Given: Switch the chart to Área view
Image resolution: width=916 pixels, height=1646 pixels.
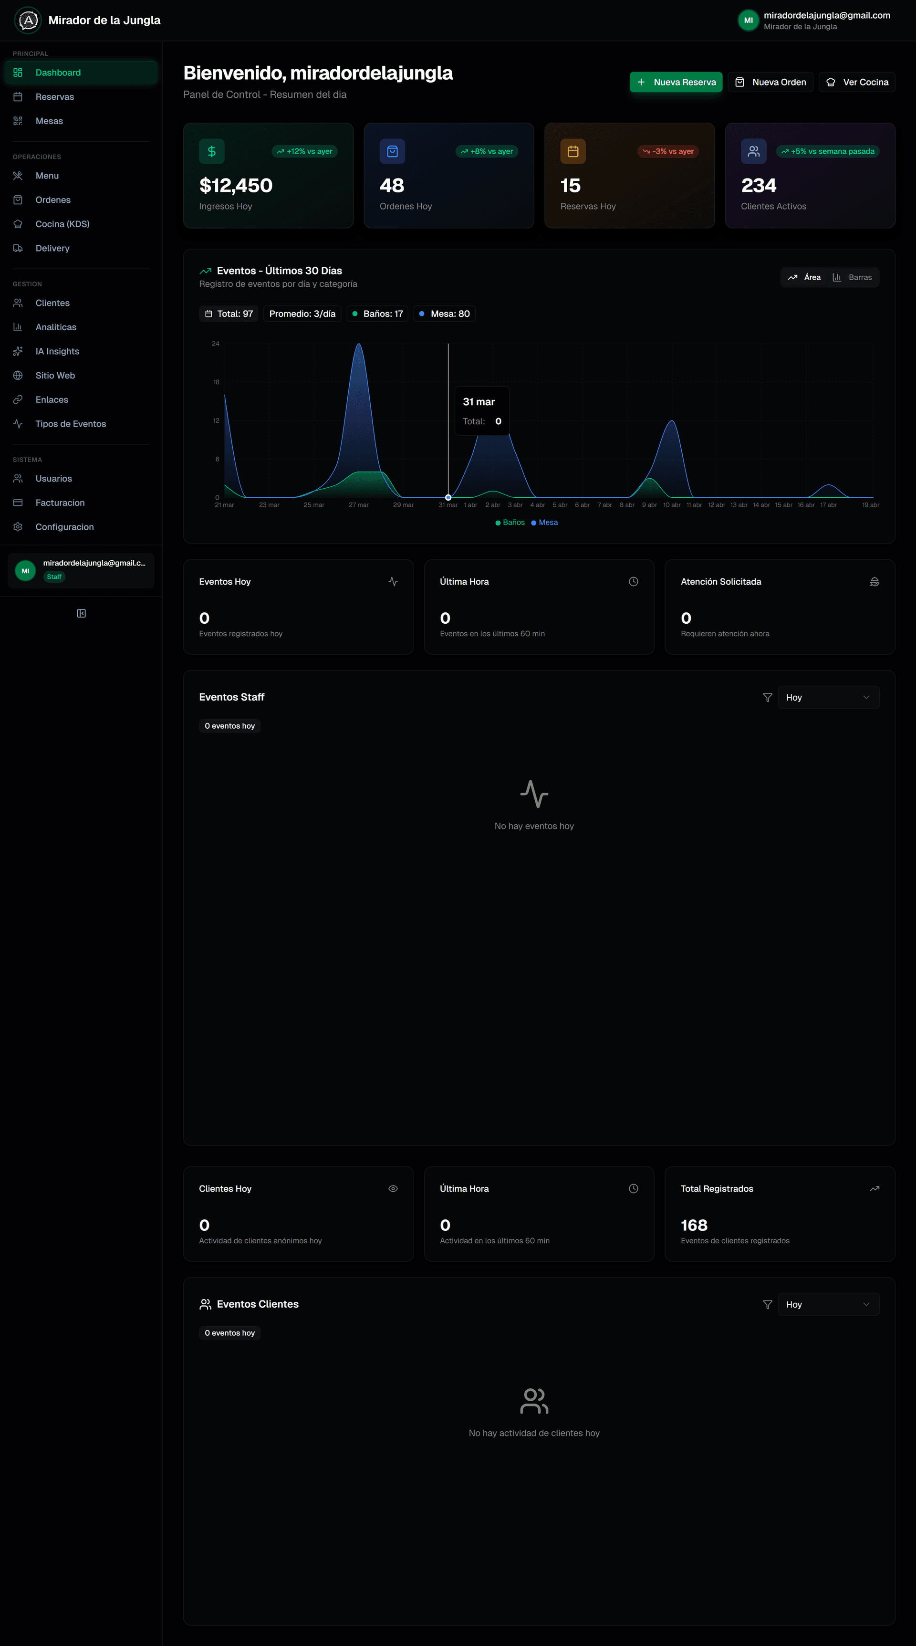Looking at the screenshot, I should point(804,277).
